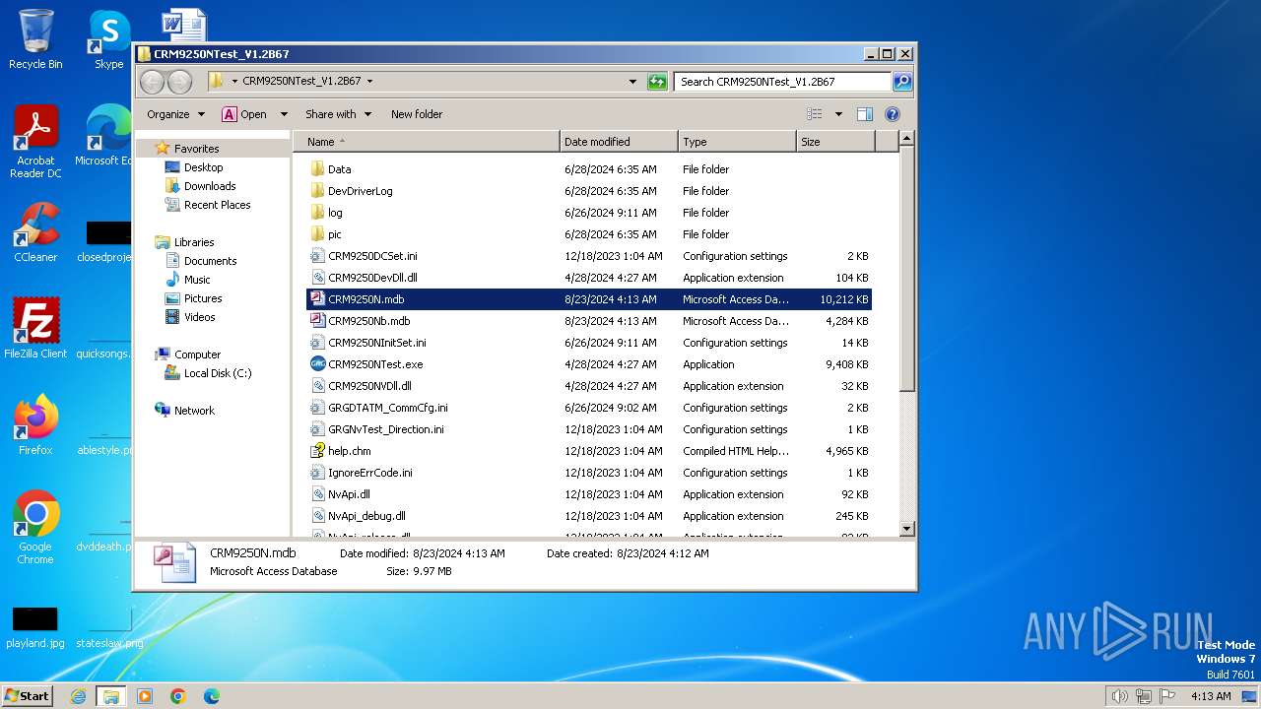Select Downloads under Favorites
1261x709 pixels.
pos(210,186)
